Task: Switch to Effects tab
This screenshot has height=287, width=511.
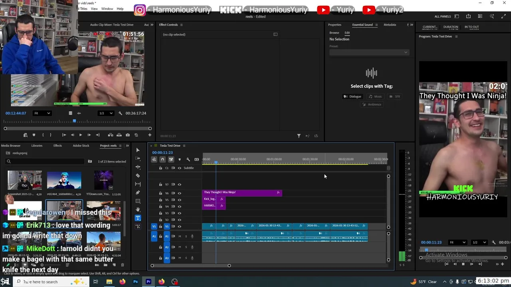Action: 57,145
